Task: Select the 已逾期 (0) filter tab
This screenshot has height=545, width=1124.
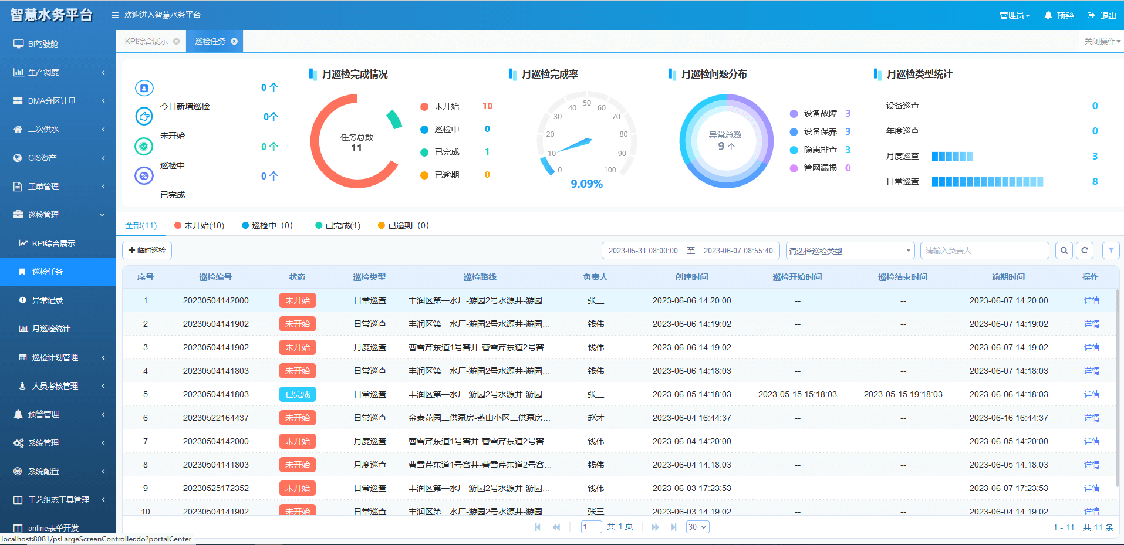Action: tap(403, 225)
